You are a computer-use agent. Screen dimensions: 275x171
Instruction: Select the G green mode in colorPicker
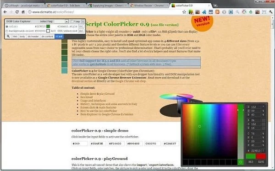tap(248, 124)
